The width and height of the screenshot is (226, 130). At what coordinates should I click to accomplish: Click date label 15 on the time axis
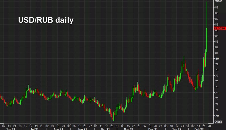[128, 126]
